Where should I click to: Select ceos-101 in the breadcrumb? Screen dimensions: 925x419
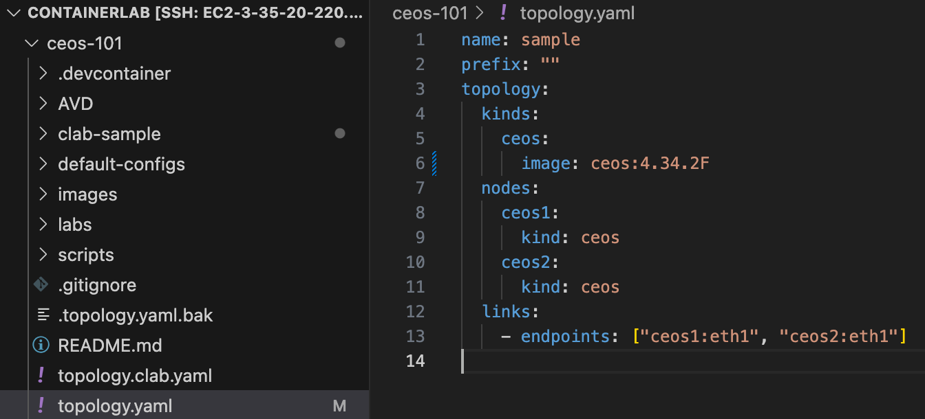click(430, 13)
